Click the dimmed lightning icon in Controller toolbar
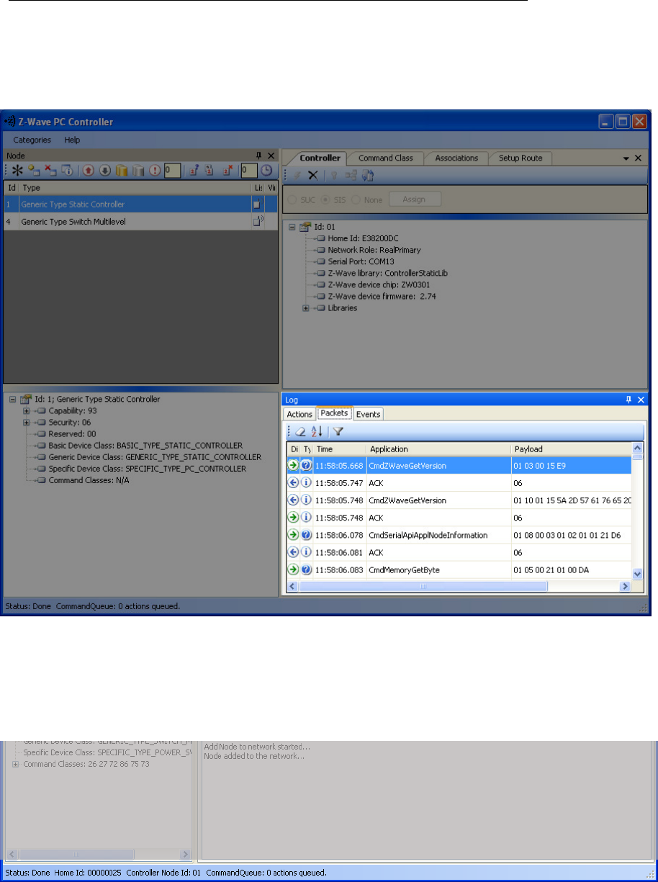658x882 pixels. [x=297, y=175]
